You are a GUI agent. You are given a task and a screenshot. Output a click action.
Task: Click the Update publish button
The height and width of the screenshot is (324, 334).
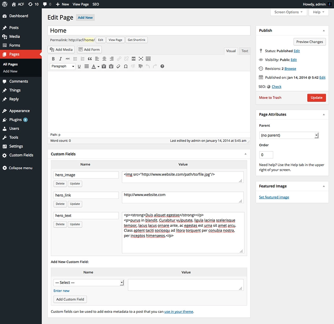coord(316,97)
